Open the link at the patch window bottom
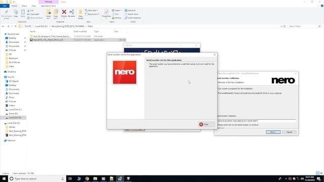The height and width of the screenshot is (182, 324). (x=135, y=130)
